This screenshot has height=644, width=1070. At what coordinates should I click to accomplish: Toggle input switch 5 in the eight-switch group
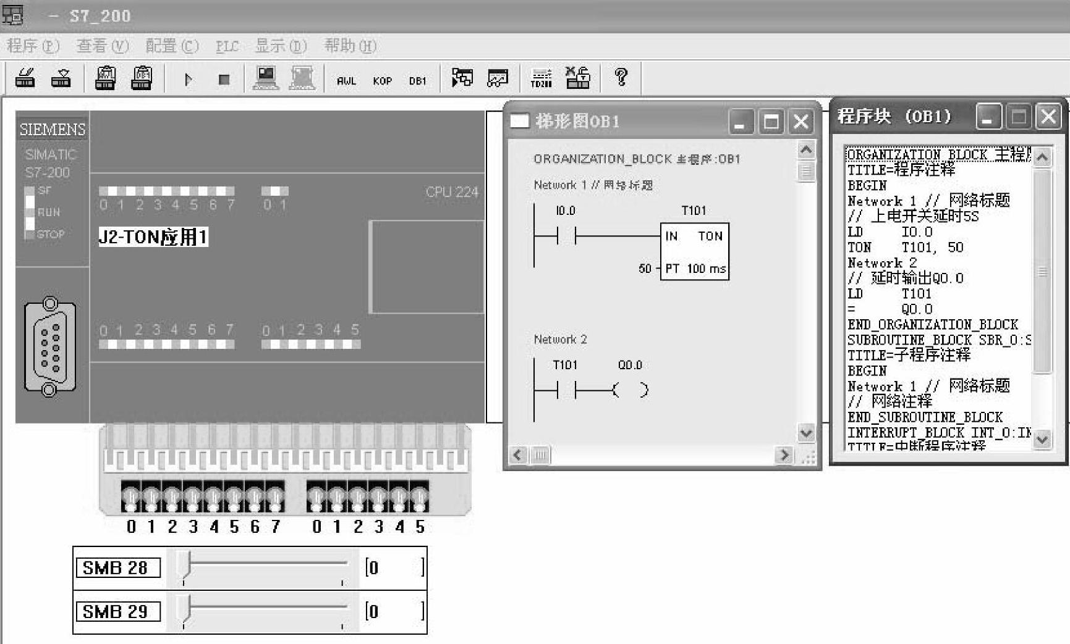pyautogui.click(x=234, y=496)
